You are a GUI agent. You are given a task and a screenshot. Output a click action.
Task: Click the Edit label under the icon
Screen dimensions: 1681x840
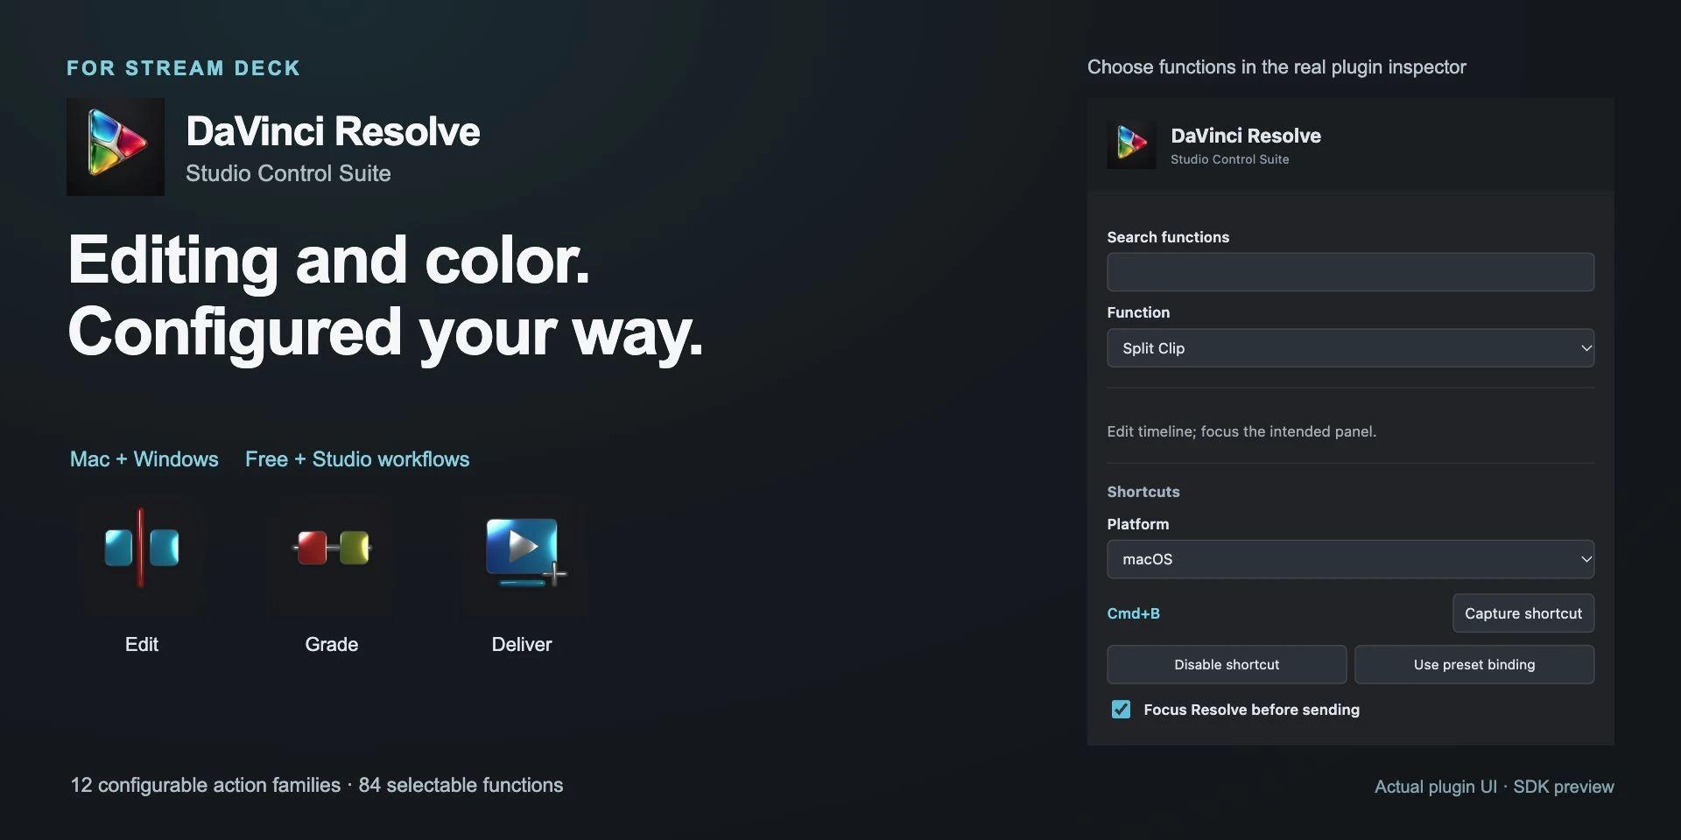coord(142,645)
